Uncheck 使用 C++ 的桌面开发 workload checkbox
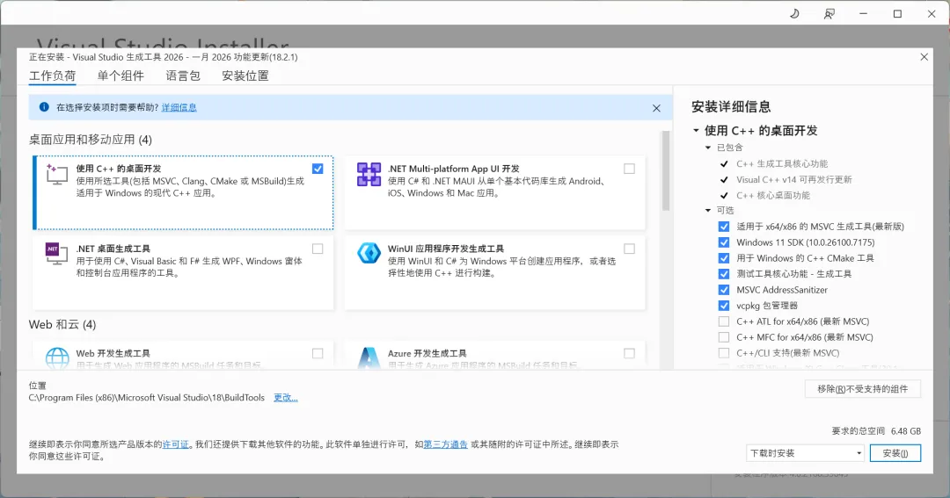The width and height of the screenshot is (950, 498). tap(318, 169)
